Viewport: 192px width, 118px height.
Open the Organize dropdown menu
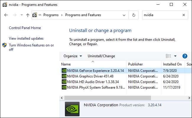click(x=73, y=56)
